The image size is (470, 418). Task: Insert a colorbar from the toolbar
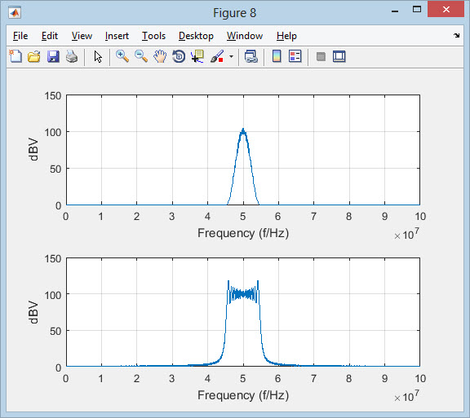277,56
